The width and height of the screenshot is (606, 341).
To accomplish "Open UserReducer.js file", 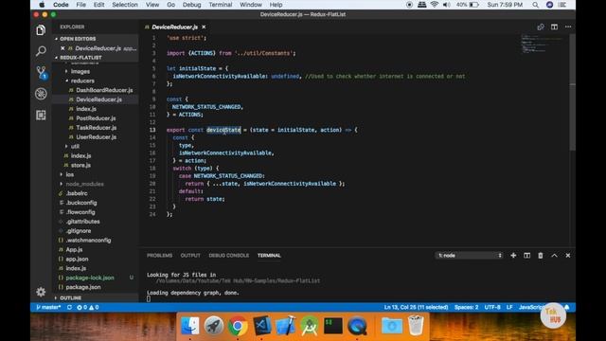I will 97,136.
